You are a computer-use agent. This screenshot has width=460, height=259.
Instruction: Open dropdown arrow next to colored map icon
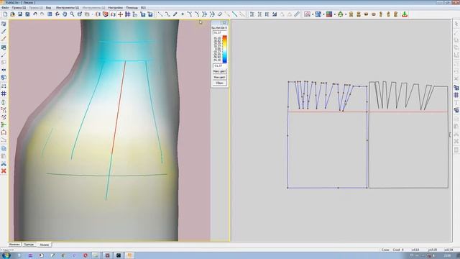pos(335,14)
